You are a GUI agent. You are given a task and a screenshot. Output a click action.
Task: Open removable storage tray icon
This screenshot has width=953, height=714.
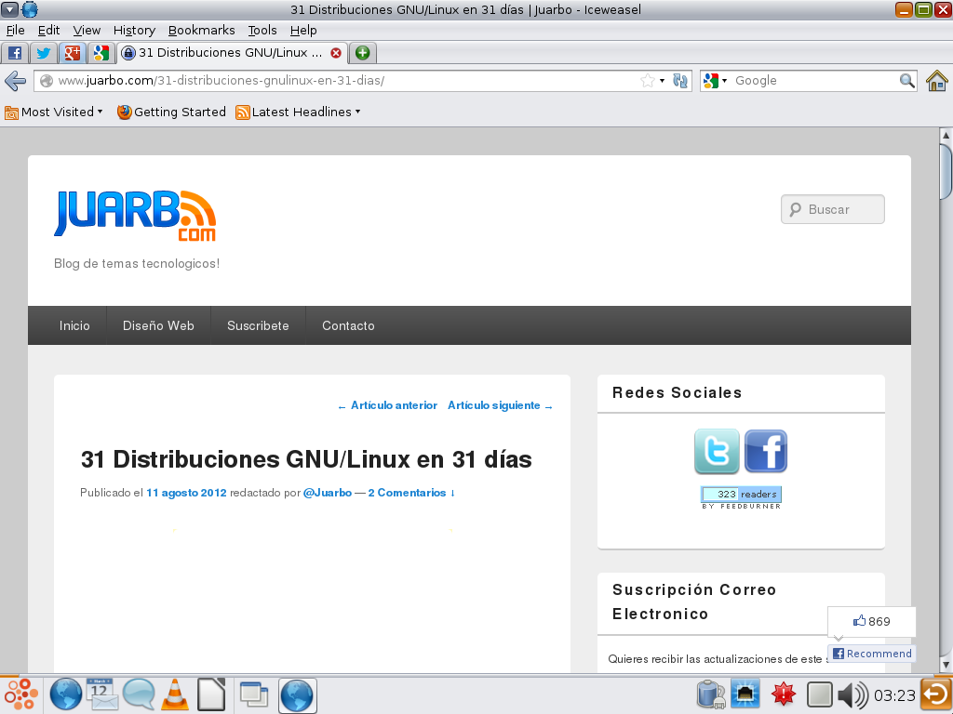pos(710,694)
